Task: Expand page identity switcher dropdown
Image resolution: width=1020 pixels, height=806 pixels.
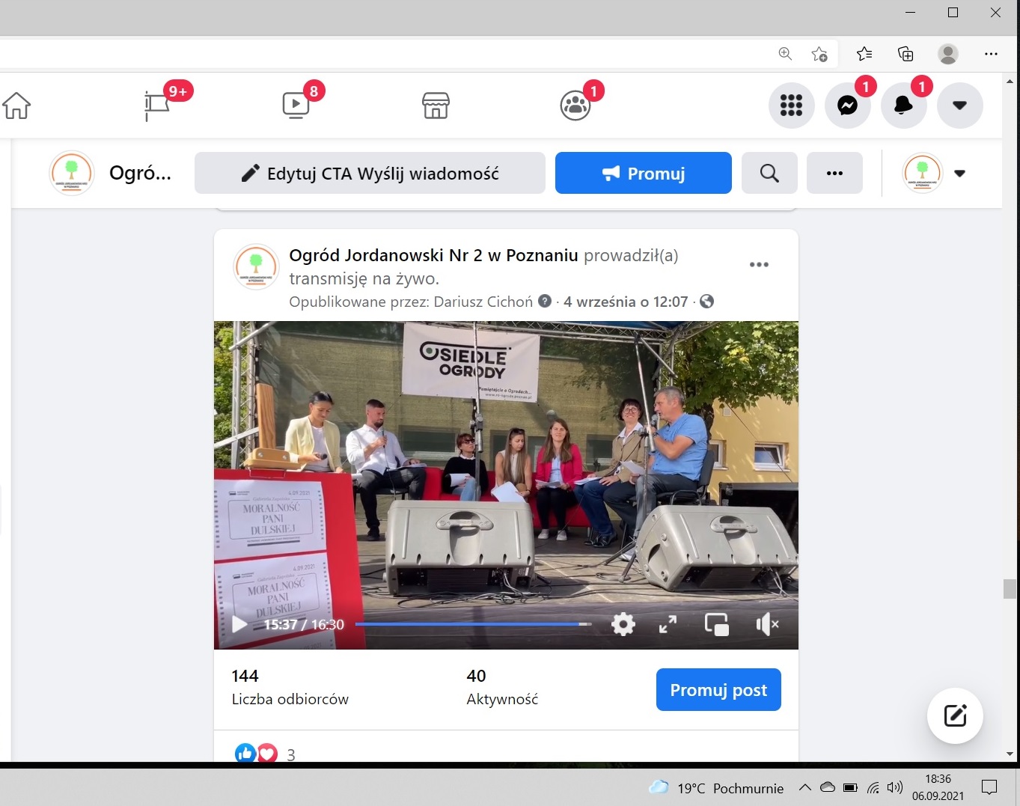Action: (959, 174)
